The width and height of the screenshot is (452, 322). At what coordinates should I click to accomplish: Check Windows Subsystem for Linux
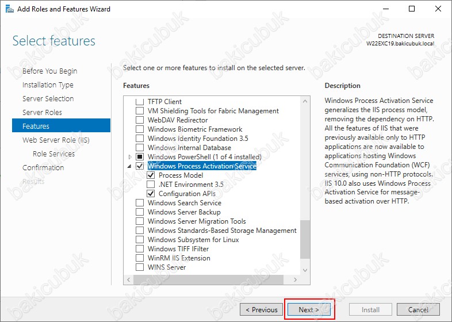[x=140, y=240]
